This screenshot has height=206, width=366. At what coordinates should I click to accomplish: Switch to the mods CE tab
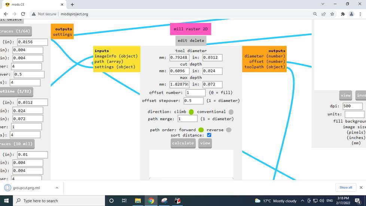click(33, 4)
